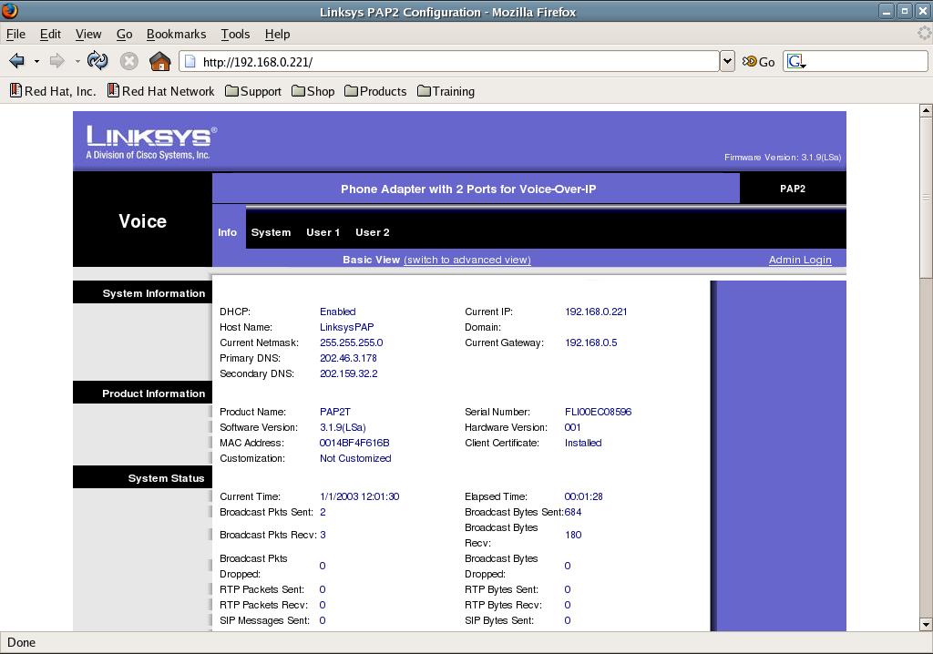Reload the current page

(x=97, y=62)
